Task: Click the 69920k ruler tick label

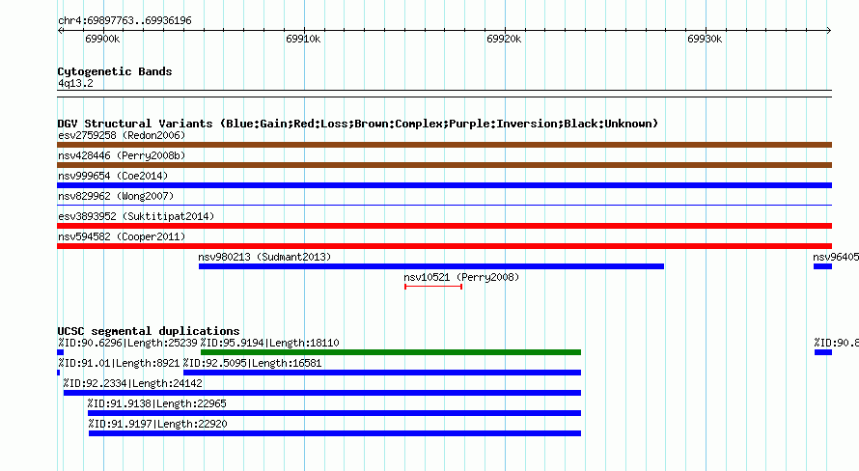Action: pyautogui.click(x=504, y=39)
